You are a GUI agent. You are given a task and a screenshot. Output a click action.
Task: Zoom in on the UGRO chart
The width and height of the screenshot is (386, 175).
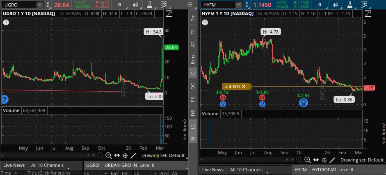pos(109,155)
